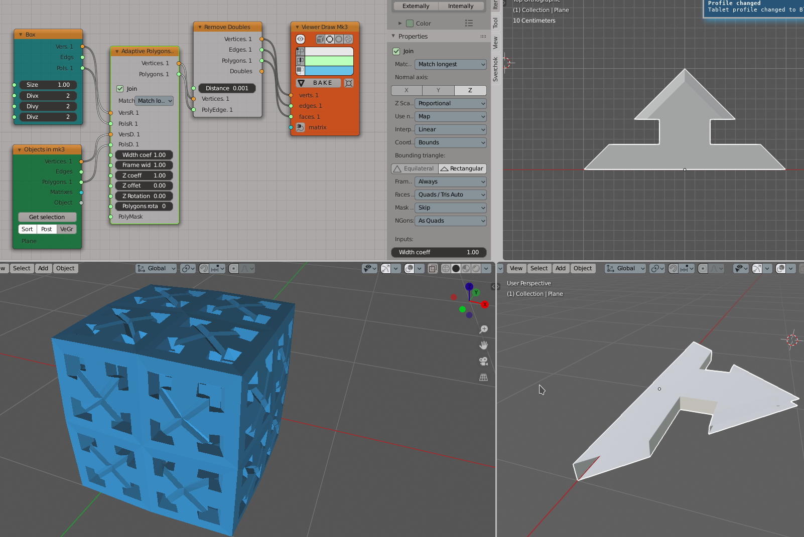Select Y normal axis
Screen dimensions: 804x537
coord(438,90)
